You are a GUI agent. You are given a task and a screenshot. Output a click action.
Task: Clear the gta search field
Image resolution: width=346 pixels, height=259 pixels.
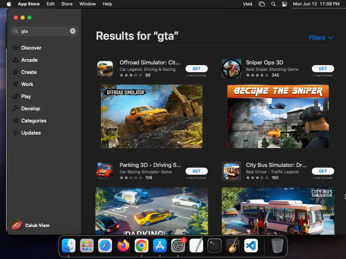click(73, 31)
